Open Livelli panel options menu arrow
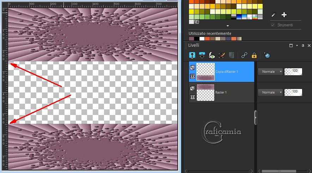Screen dimensions: 312x173 click(297, 46)
